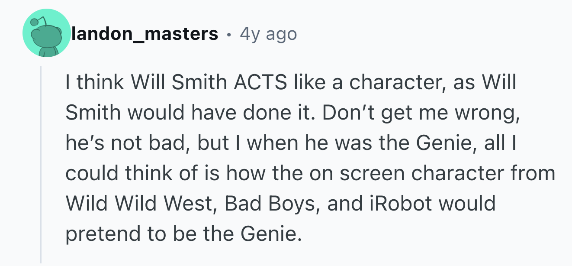572x266 pixels.
Task: Click the separator dot beside the username
Action: 229,34
